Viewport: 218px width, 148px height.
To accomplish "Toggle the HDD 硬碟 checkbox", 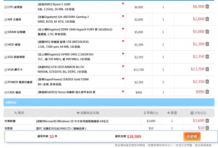I will point(6,45).
